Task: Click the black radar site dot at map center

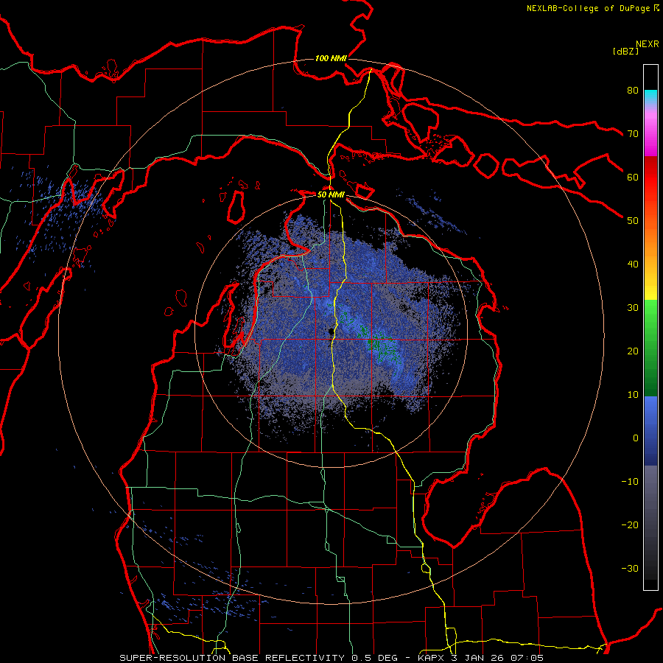Action: pyautogui.click(x=330, y=333)
